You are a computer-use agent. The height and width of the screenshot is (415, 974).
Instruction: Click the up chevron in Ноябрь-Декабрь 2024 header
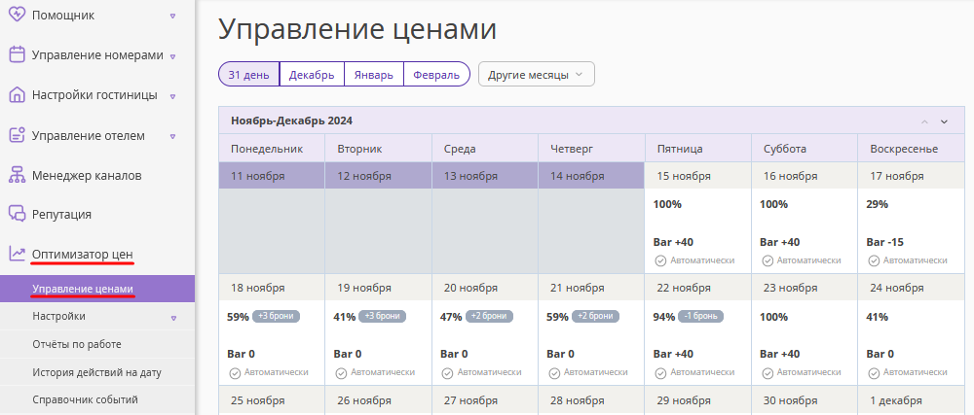(924, 121)
